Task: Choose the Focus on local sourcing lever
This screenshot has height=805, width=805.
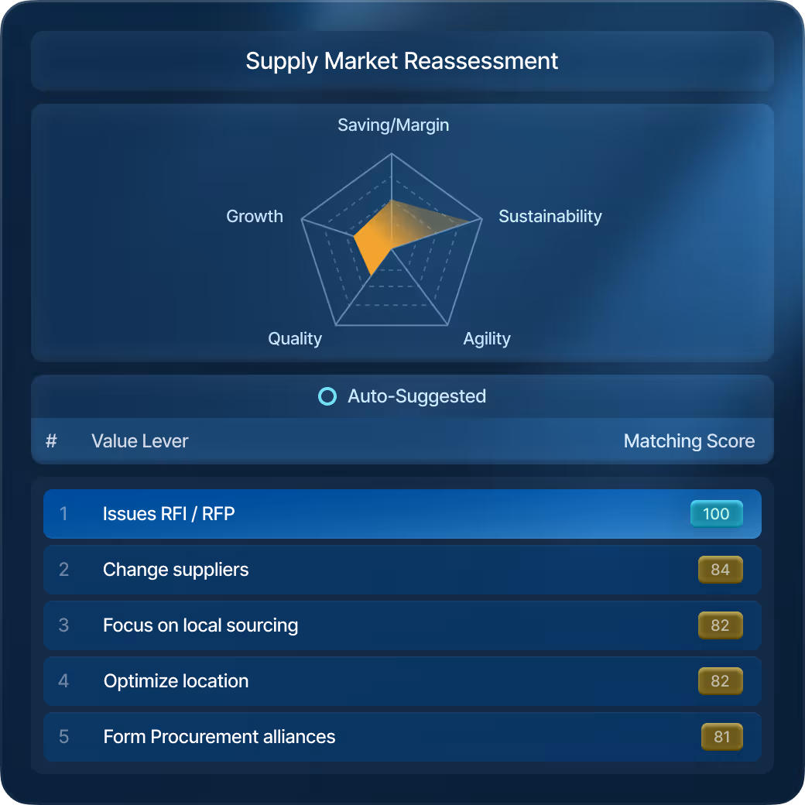Action: (402, 625)
